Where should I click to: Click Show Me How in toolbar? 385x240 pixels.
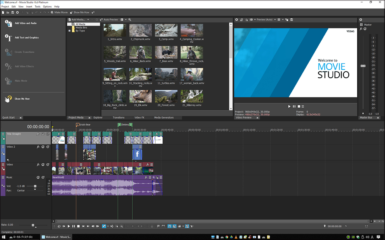pos(80,12)
